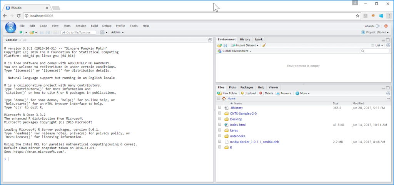
Task: Check the keras folder checkbox
Action: click(x=220, y=130)
